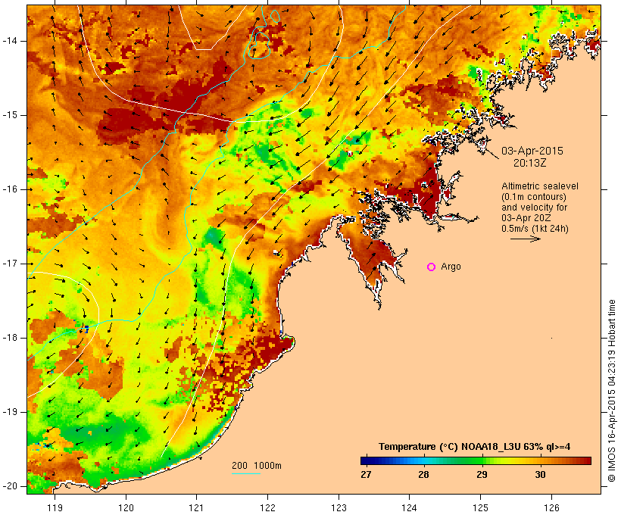Click the 'Argo' legend label
Screen dimensions: 621x515
click(451, 267)
